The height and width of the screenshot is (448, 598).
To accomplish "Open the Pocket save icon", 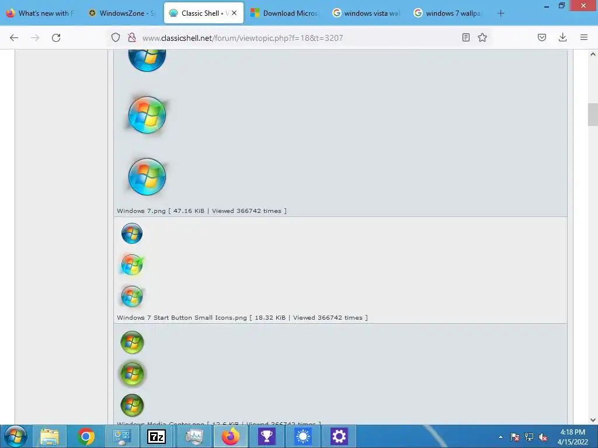I will [542, 37].
